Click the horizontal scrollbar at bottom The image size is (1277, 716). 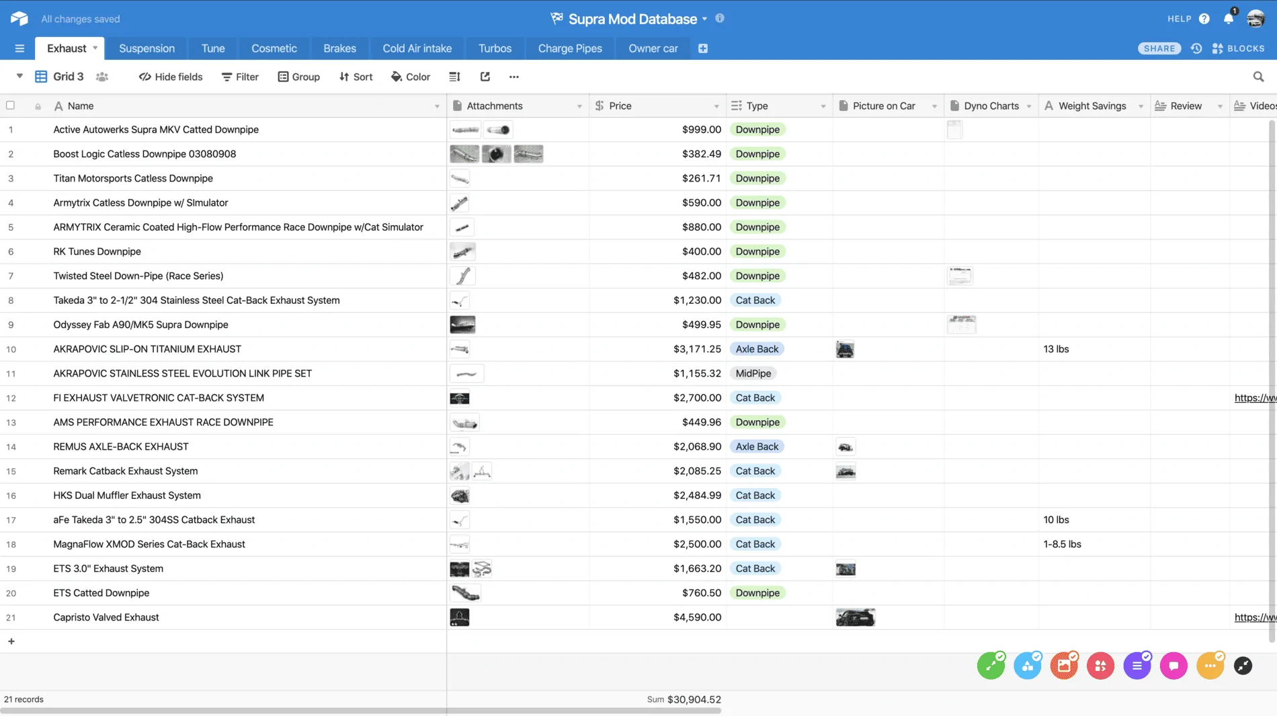pos(362,711)
